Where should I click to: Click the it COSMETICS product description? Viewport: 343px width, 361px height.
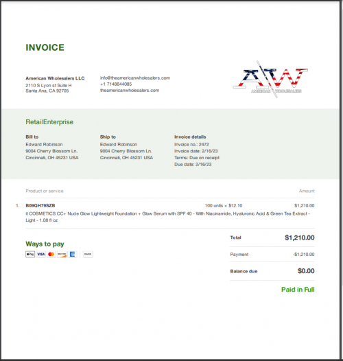point(168,217)
